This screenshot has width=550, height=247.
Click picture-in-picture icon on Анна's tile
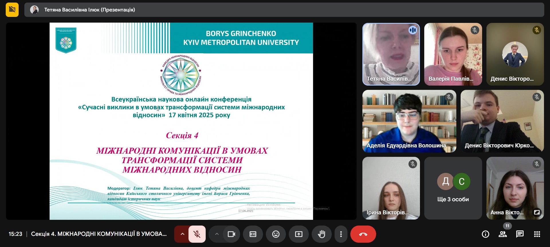[537, 212]
